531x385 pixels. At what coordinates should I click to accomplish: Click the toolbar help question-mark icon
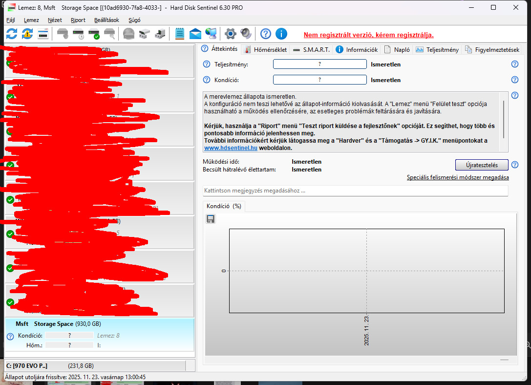[x=266, y=34]
